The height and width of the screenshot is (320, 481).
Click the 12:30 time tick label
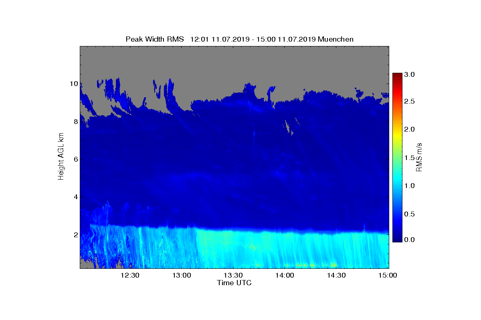pyautogui.click(x=129, y=275)
